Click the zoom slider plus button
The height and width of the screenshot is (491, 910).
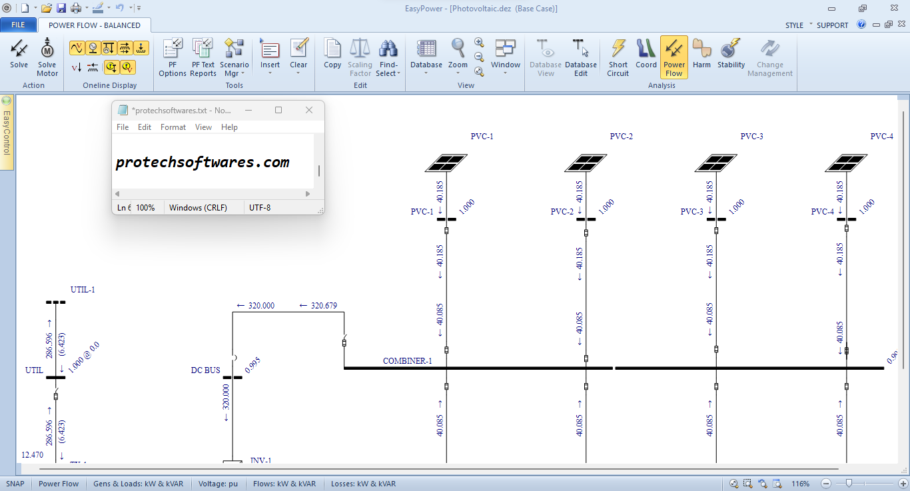(903, 484)
